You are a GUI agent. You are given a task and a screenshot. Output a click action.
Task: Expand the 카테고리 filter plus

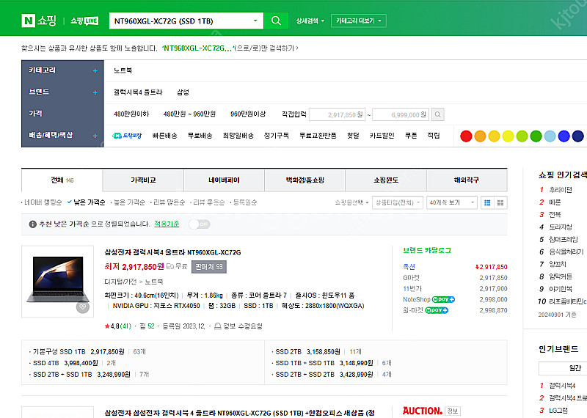tap(95, 70)
